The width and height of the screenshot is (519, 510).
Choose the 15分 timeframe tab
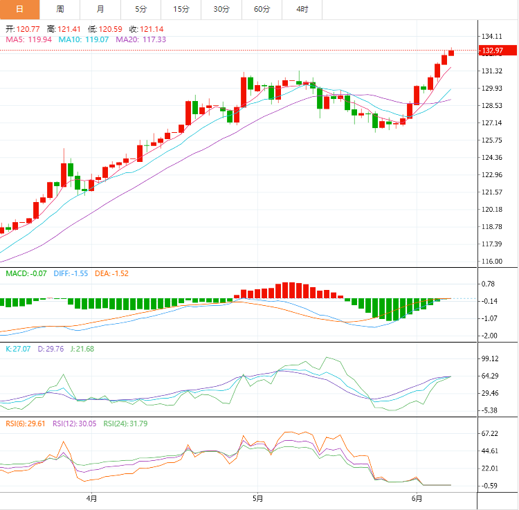point(181,9)
